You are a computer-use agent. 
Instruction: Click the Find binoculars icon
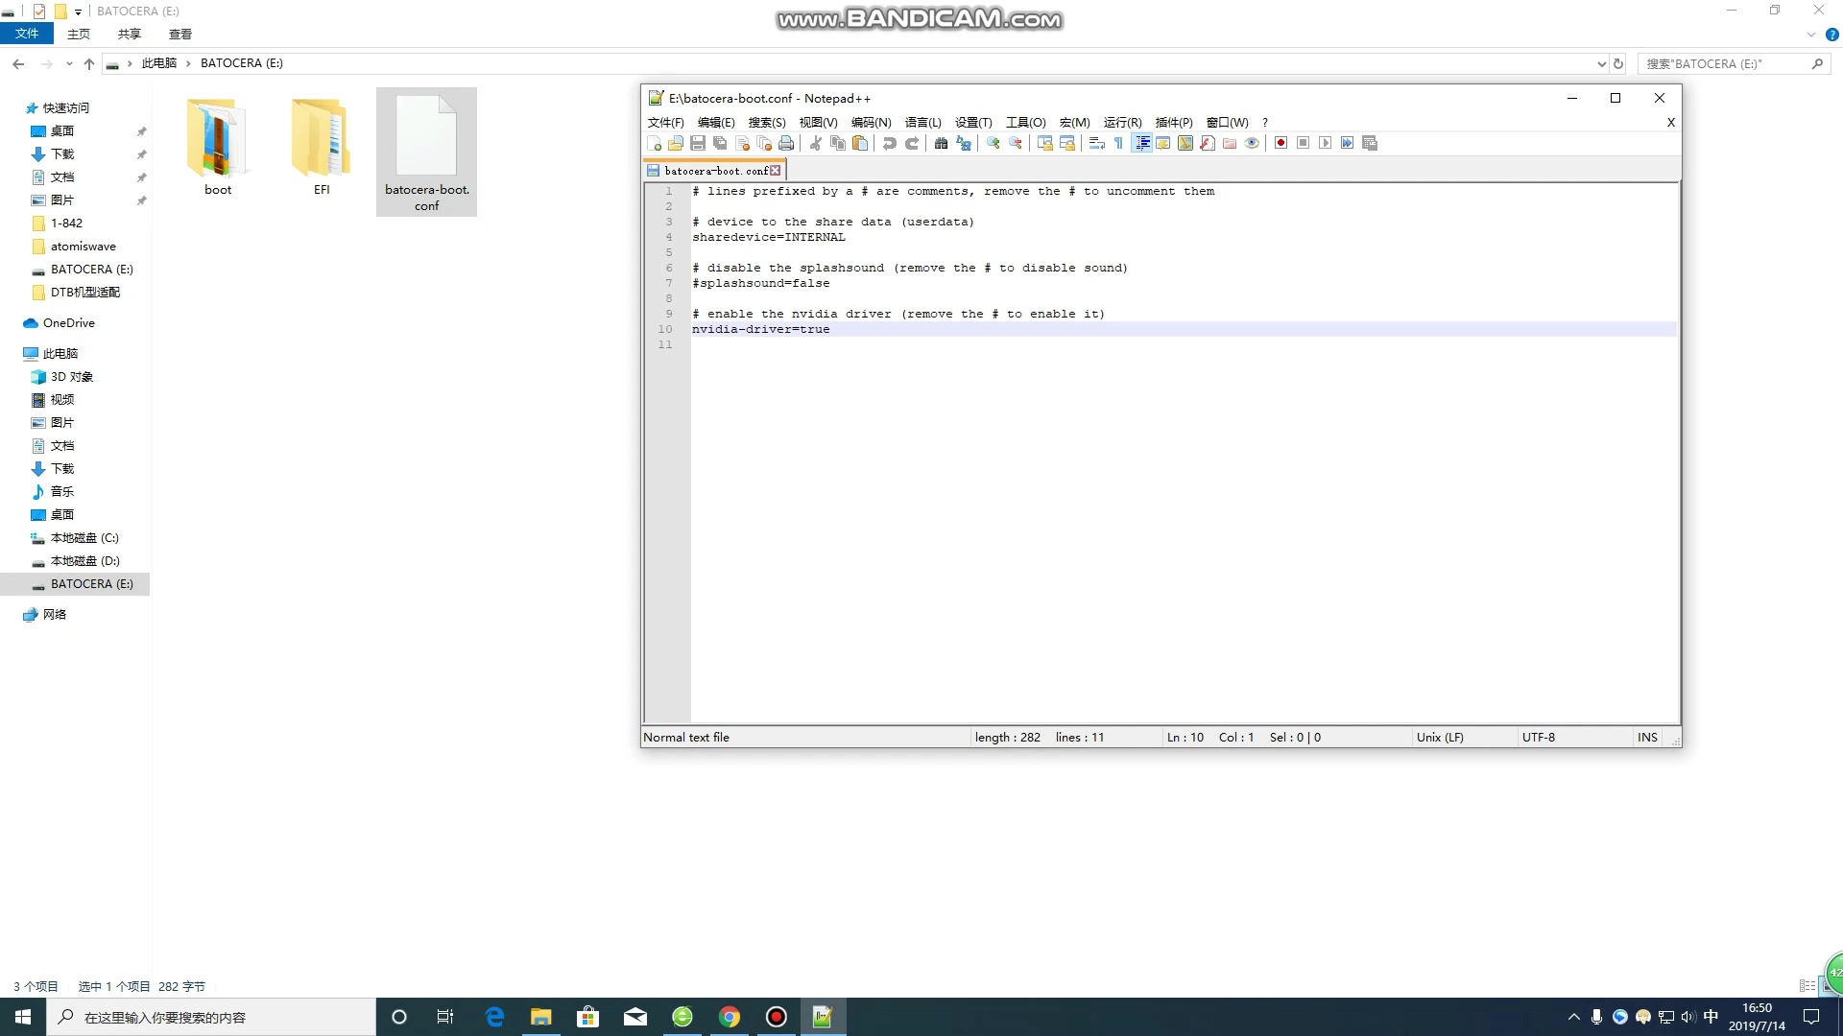(941, 143)
